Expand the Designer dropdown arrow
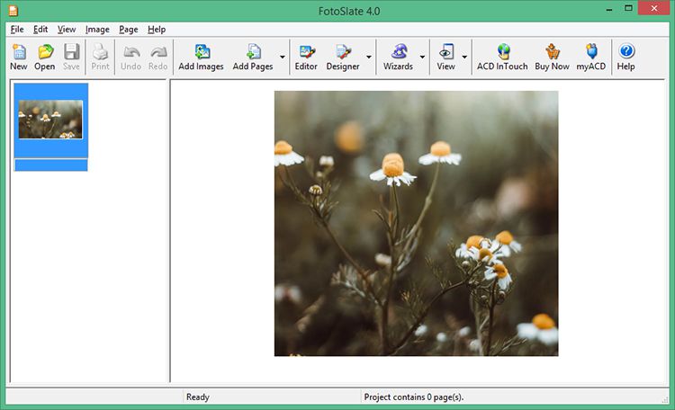The height and width of the screenshot is (410, 675). pyautogui.click(x=369, y=57)
